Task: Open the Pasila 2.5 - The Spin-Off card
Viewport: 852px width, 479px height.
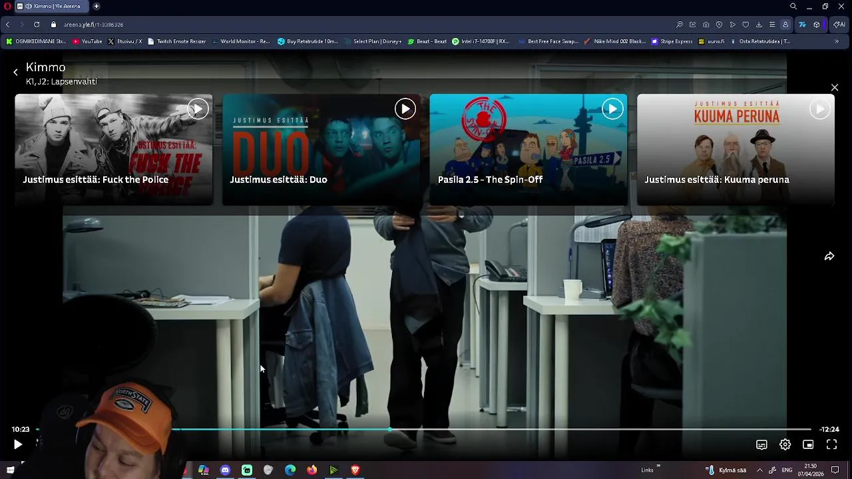Action: 529,150
